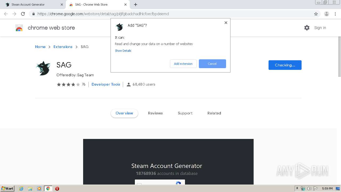Go to Extensions breadcrumb link
Screen dimensions: 341x192
[63, 47]
